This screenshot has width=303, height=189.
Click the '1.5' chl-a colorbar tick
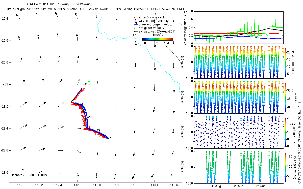coord(289,125)
